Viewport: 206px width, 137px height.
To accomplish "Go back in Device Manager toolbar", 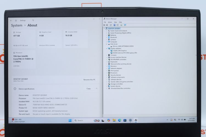I will pos(104,25).
